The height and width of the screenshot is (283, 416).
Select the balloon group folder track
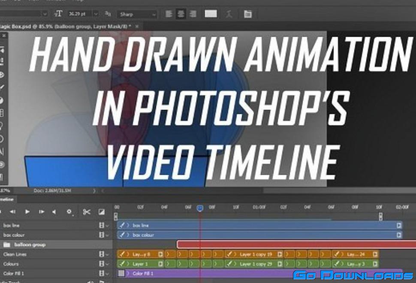coord(30,244)
